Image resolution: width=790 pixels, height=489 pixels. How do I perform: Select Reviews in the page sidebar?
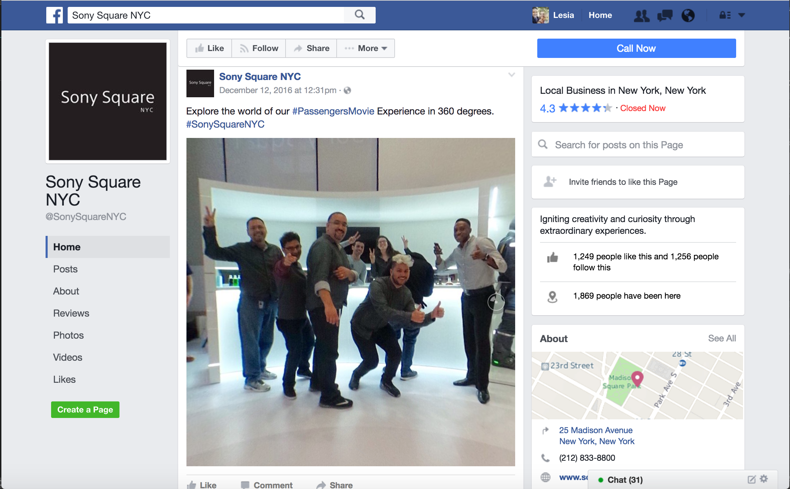tap(108, 313)
